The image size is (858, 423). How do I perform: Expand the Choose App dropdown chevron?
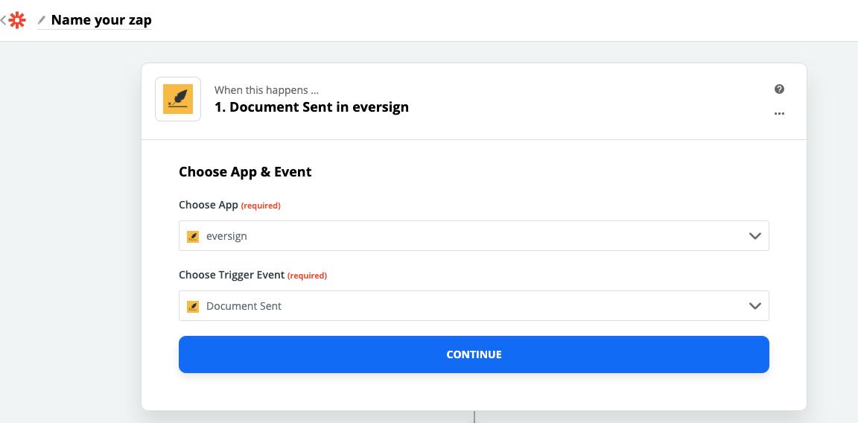754,236
